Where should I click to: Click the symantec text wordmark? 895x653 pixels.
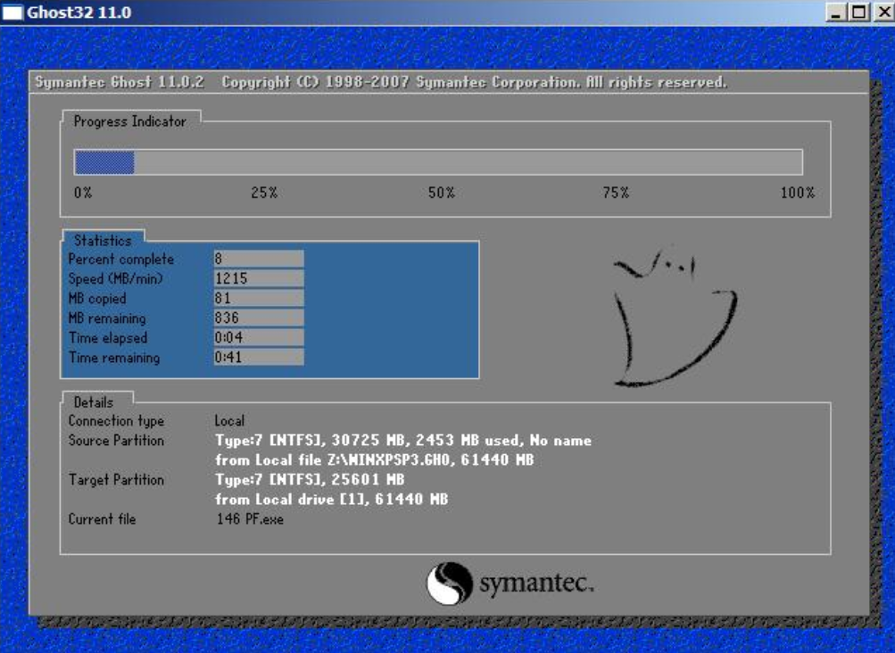(536, 584)
